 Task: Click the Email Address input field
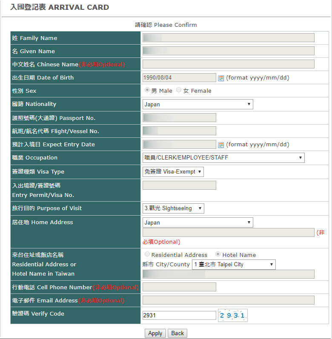[229, 300]
